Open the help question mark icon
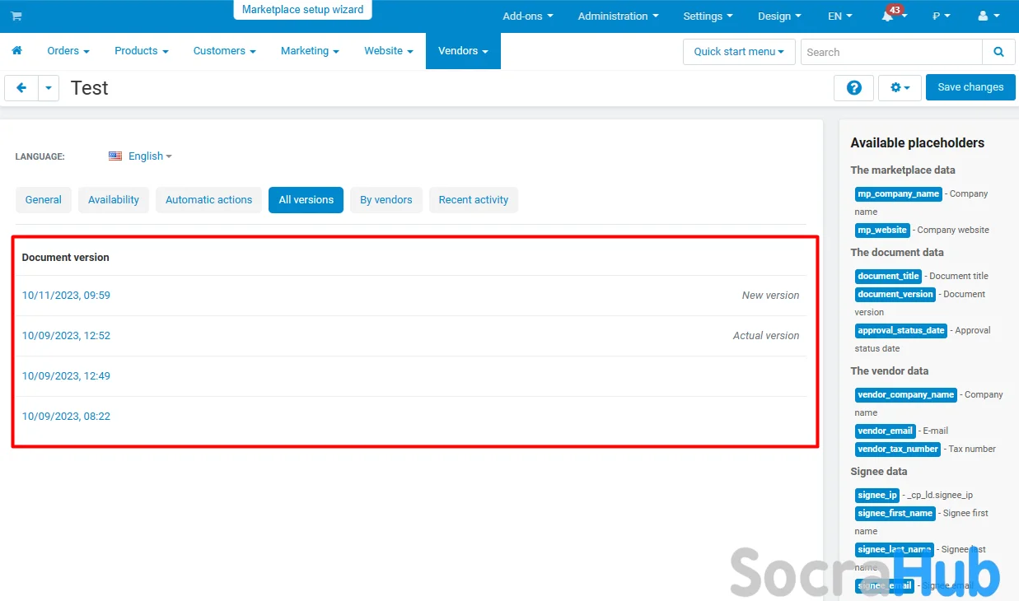Viewport: 1019px width, 601px height. pos(853,87)
